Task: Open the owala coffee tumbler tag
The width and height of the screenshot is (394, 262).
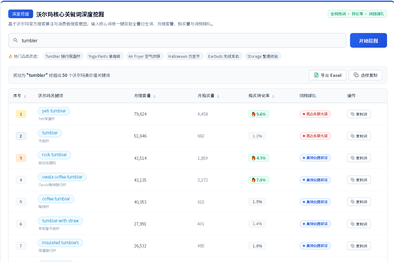Action: tap(62, 177)
